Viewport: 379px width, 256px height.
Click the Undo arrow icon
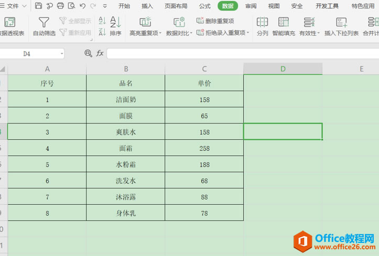(82, 6)
